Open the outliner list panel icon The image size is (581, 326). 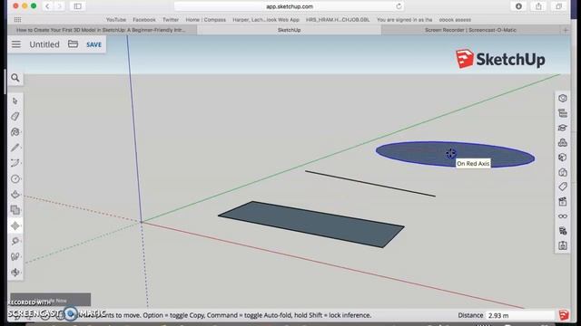pyautogui.click(x=563, y=113)
